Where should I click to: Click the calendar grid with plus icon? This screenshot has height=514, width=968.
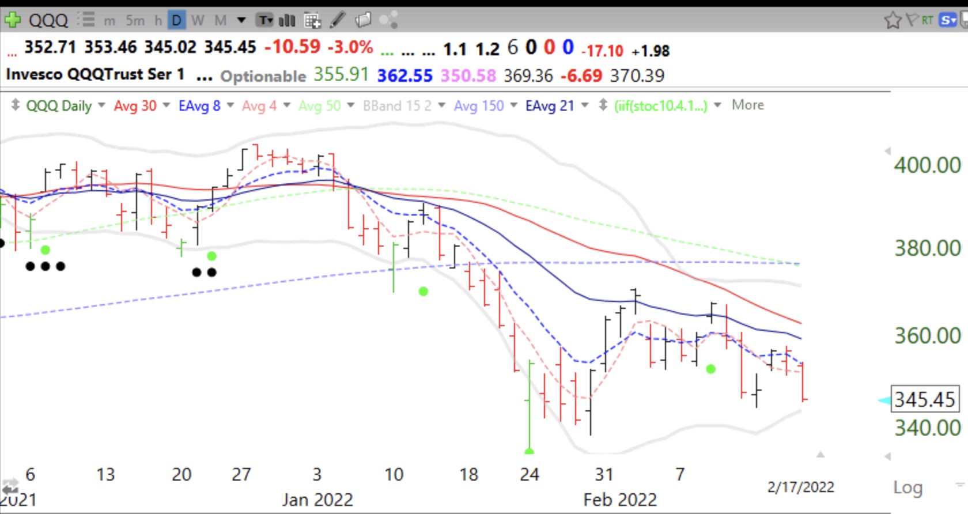(x=312, y=21)
